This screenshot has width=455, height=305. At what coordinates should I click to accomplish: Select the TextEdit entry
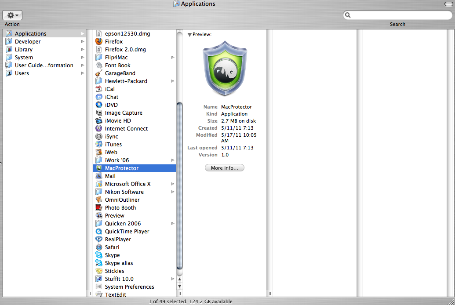coord(135,294)
